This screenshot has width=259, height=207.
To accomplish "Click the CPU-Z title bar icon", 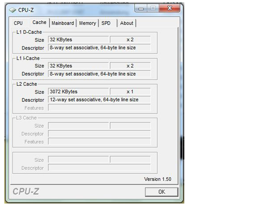I will pos(13,10).
